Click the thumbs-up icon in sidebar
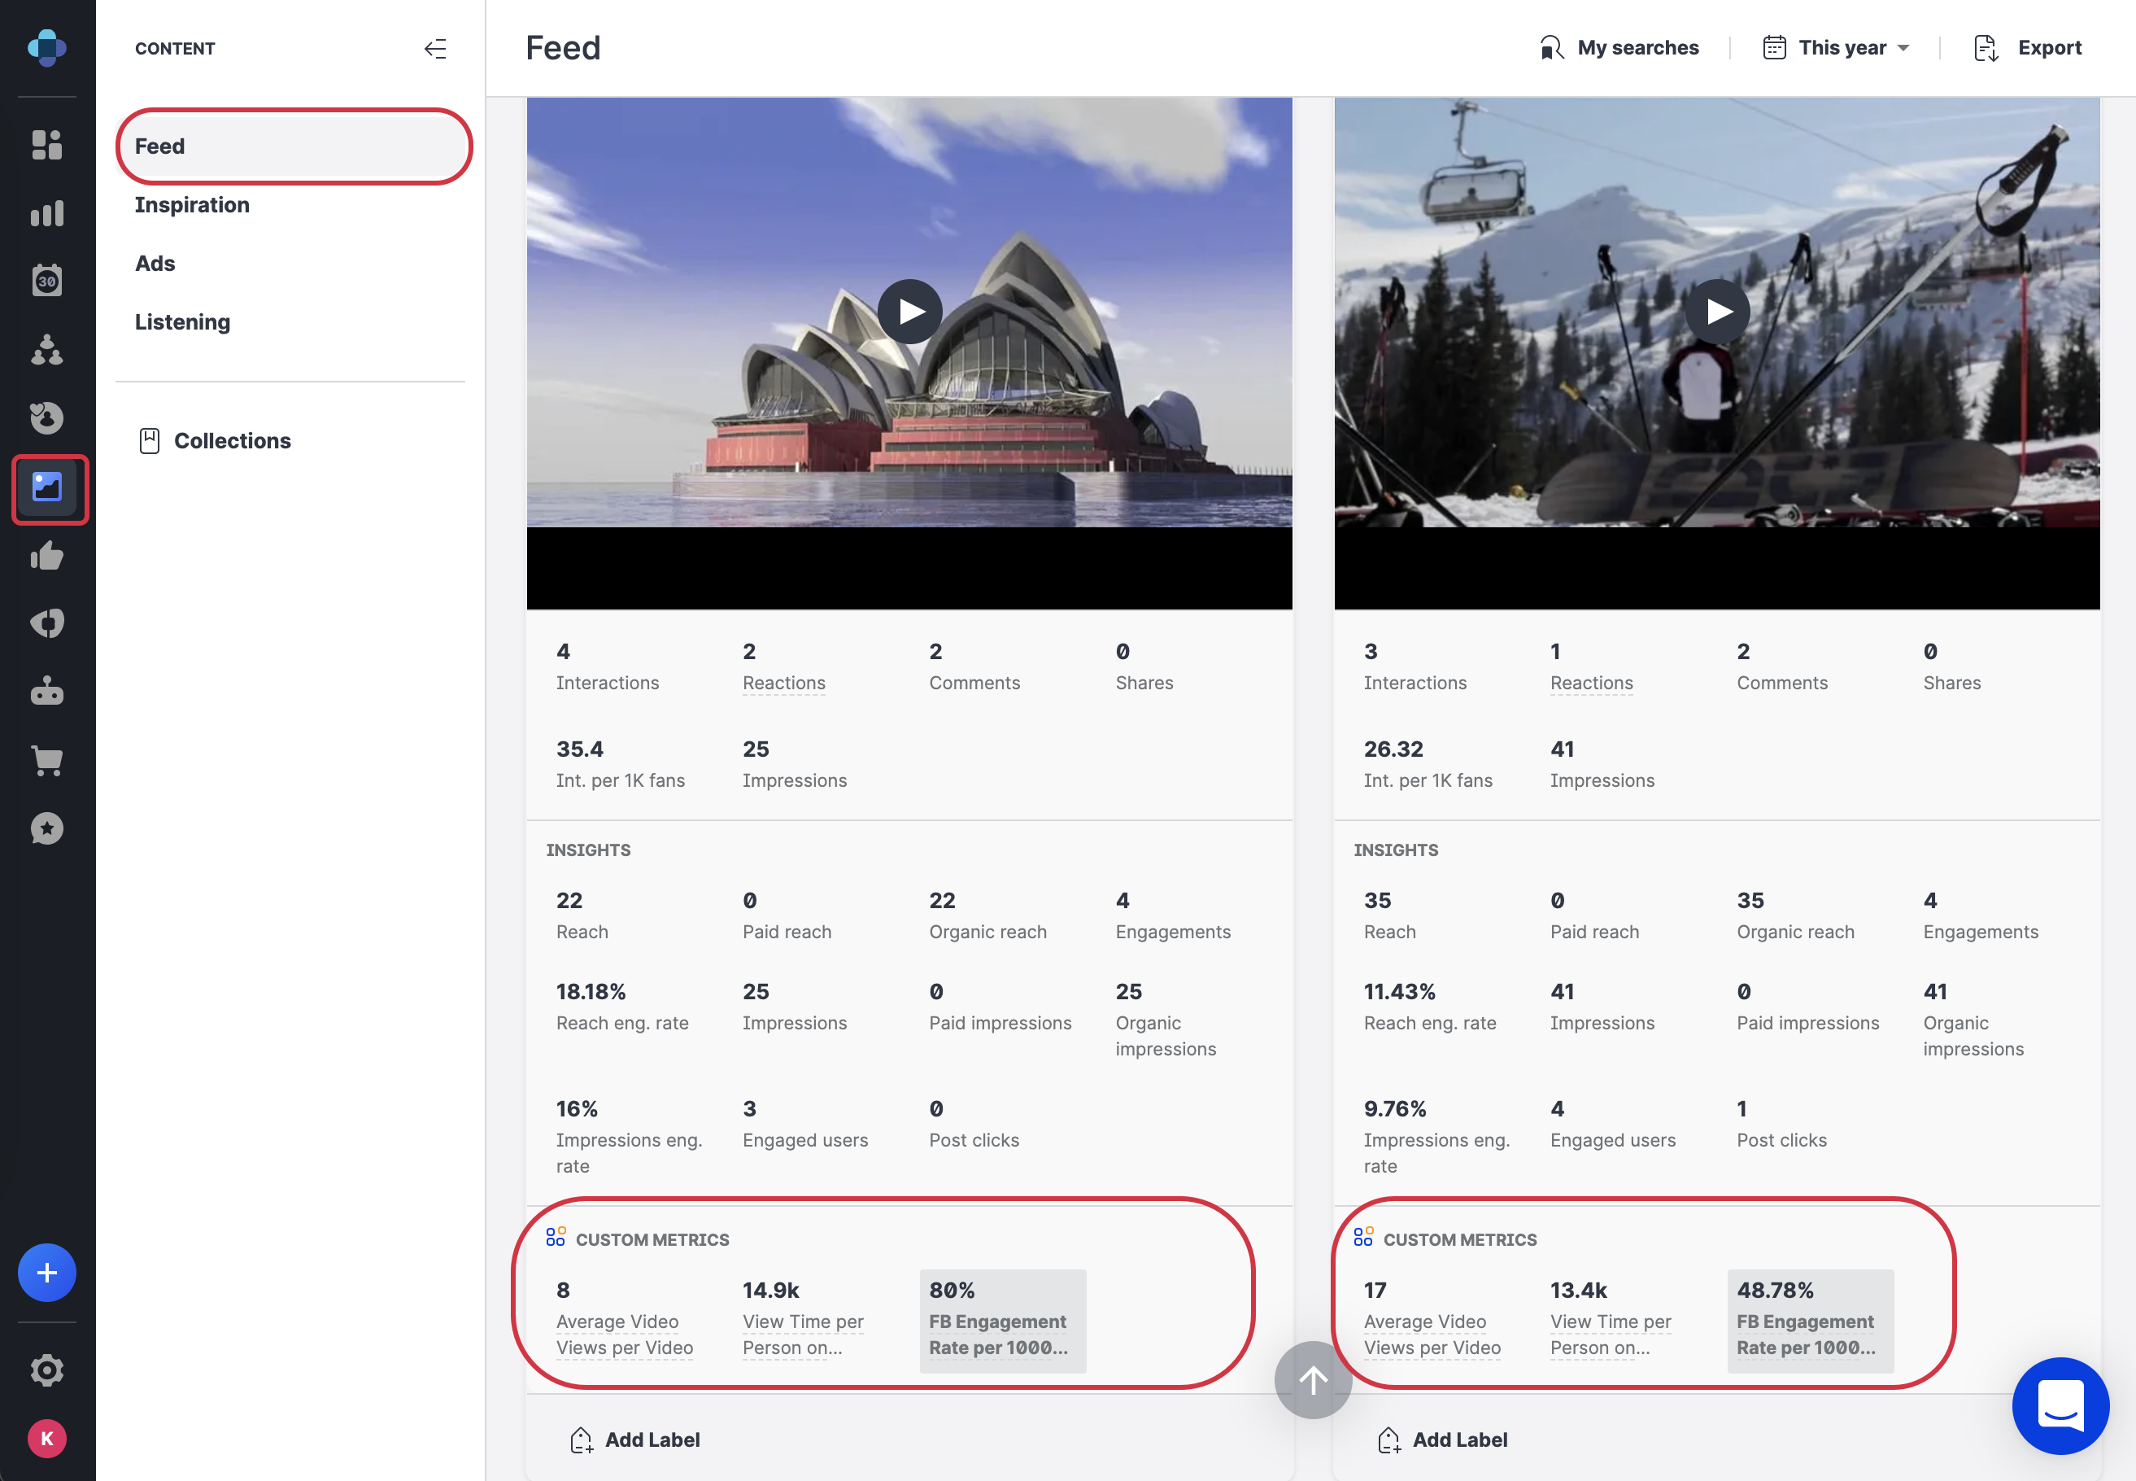 46,556
